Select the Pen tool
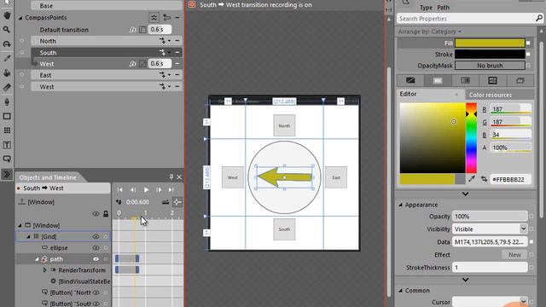Screen dimensions: 546x307 click(7, 101)
